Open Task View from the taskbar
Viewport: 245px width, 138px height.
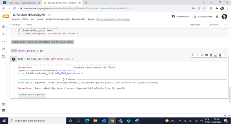click(x=78, y=121)
